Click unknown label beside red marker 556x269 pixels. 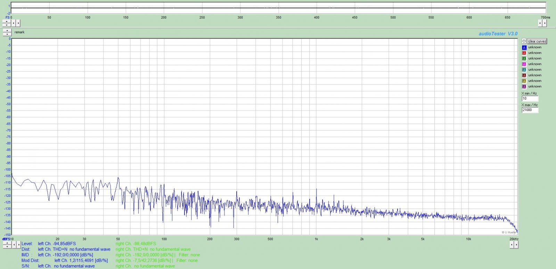click(535, 53)
